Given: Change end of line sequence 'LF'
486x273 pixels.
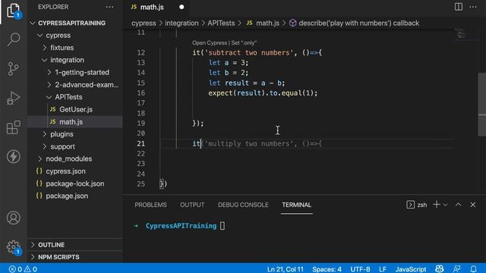Looking at the screenshot, I should [383, 269].
